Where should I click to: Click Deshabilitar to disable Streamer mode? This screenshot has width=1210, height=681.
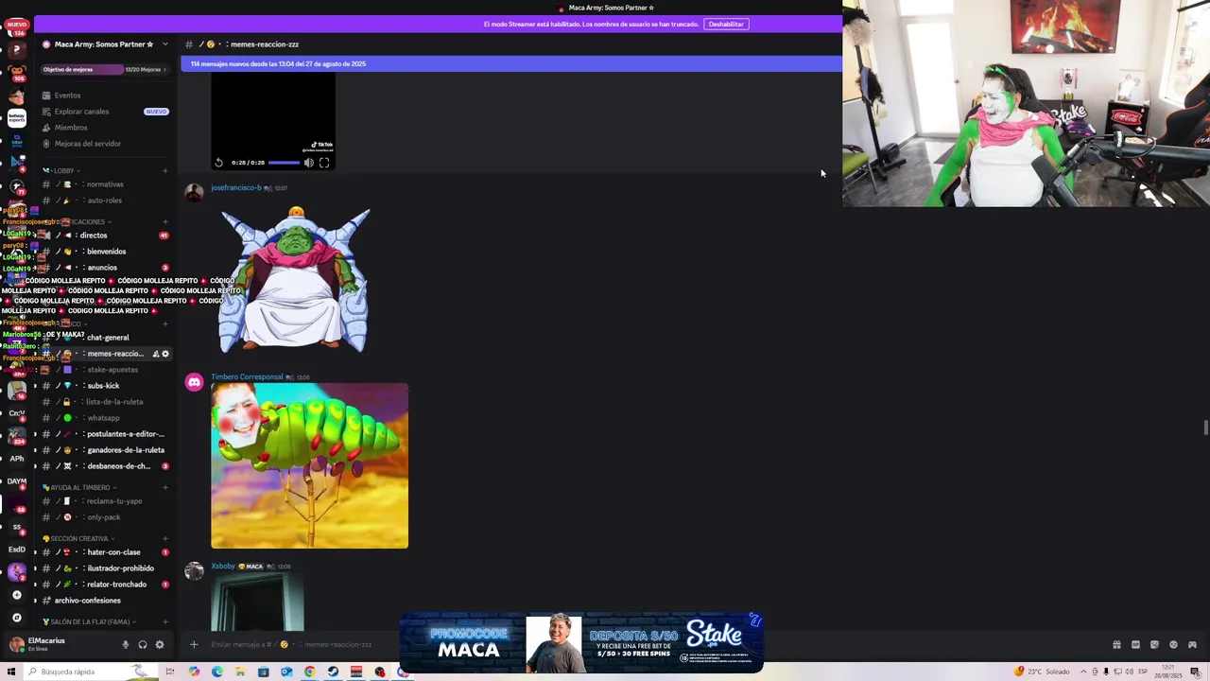point(726,24)
